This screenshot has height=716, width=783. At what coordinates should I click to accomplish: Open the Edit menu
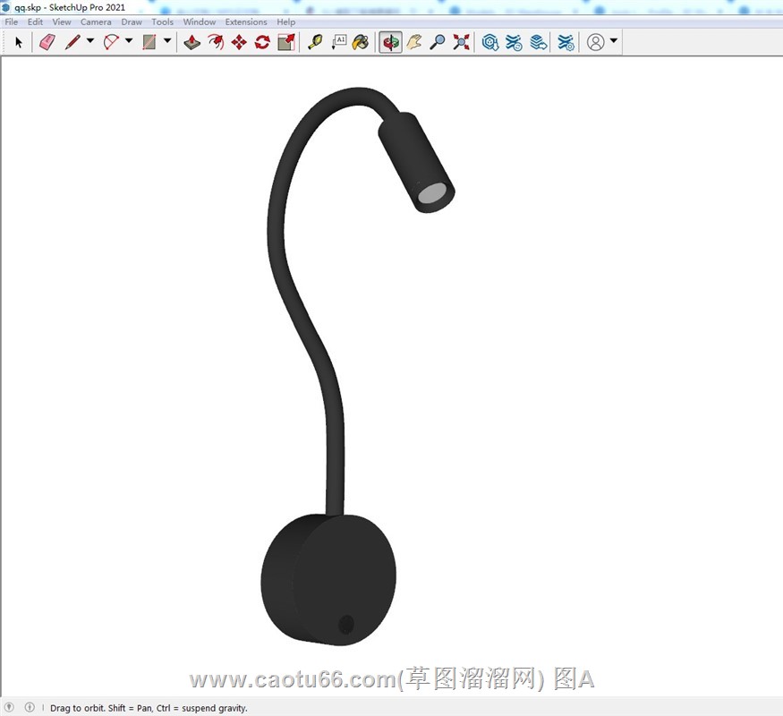(x=35, y=22)
